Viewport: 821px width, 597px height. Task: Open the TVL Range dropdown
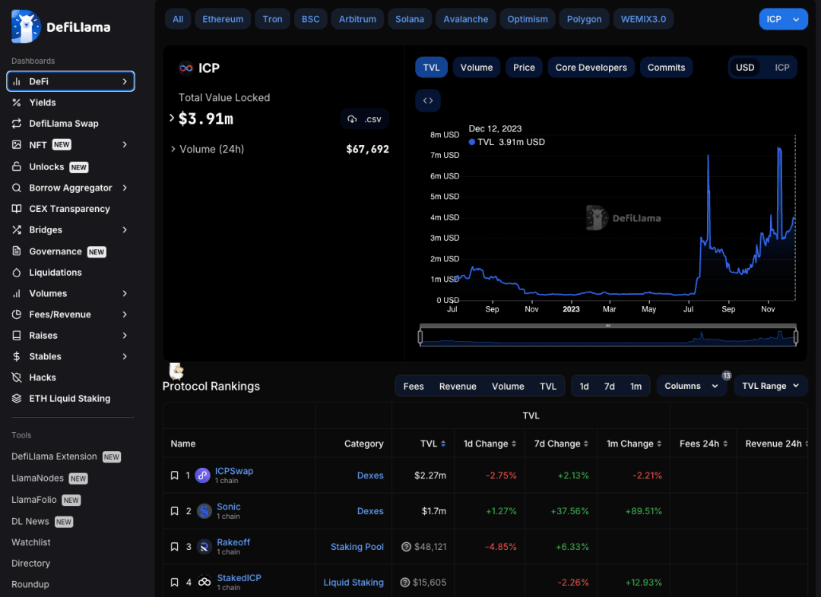click(x=771, y=386)
